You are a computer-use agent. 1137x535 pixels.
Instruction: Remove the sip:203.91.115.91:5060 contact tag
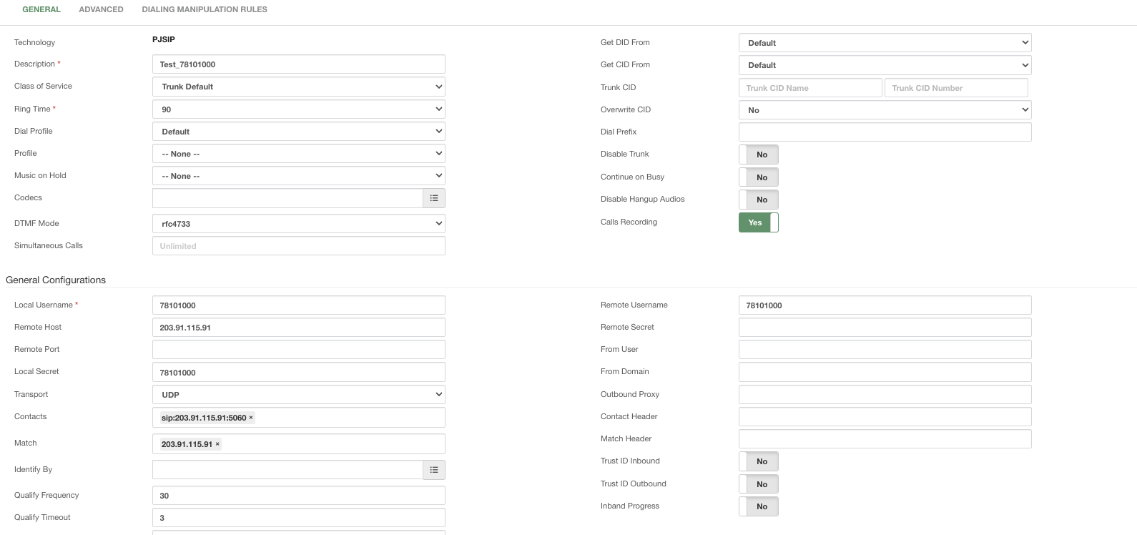[x=251, y=418]
